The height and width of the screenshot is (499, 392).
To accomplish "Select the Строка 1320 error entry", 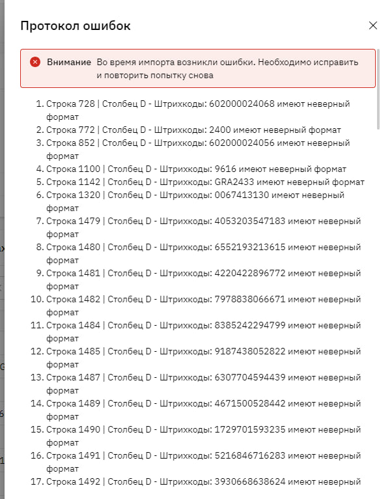I will coord(195,201).
